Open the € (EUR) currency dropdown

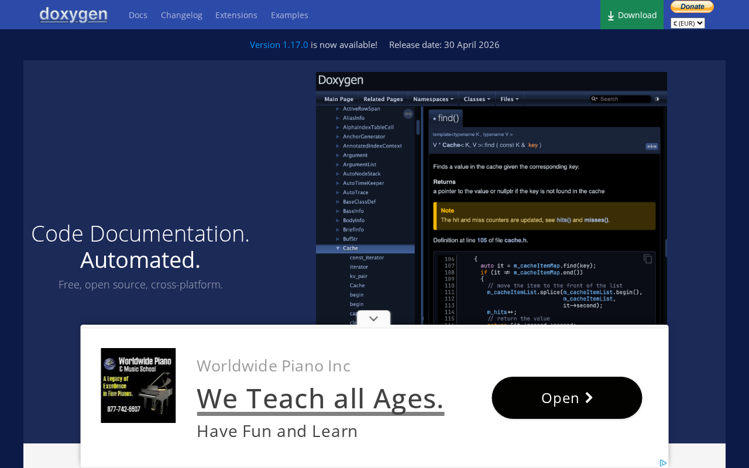pyautogui.click(x=688, y=23)
